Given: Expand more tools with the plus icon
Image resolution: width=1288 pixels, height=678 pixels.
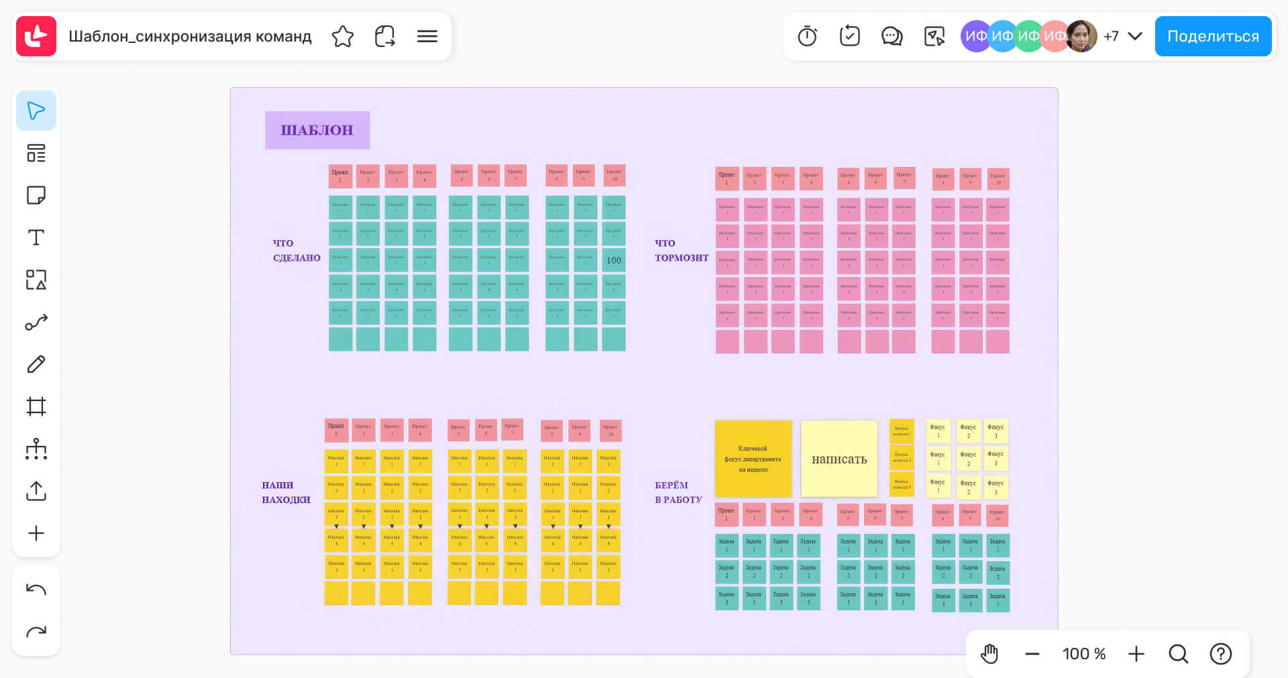Looking at the screenshot, I should [x=36, y=533].
